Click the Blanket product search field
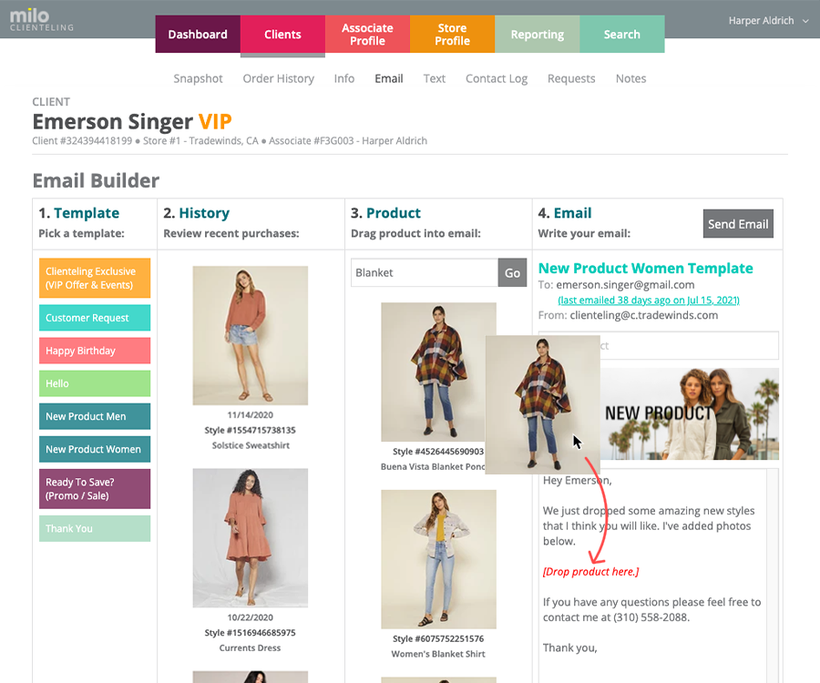Image resolution: width=820 pixels, height=683 pixels. [x=424, y=273]
